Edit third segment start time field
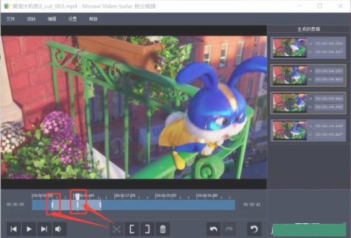Image resolution: width=351 pixels, height=238 pixels. 329,98
